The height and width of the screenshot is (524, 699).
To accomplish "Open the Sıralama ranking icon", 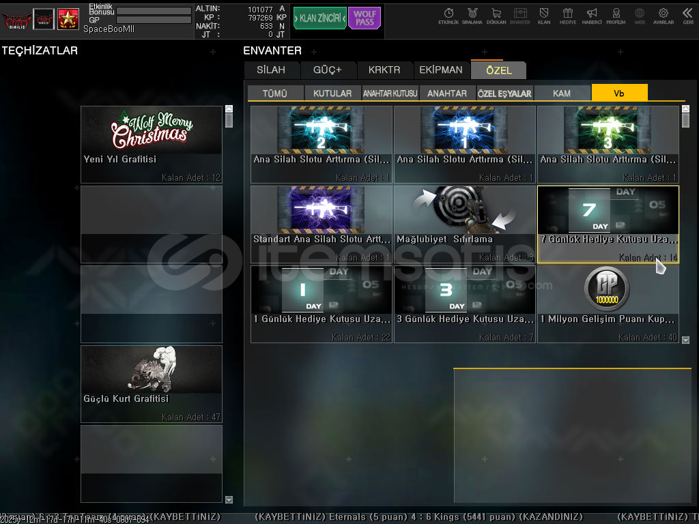I will [x=472, y=16].
